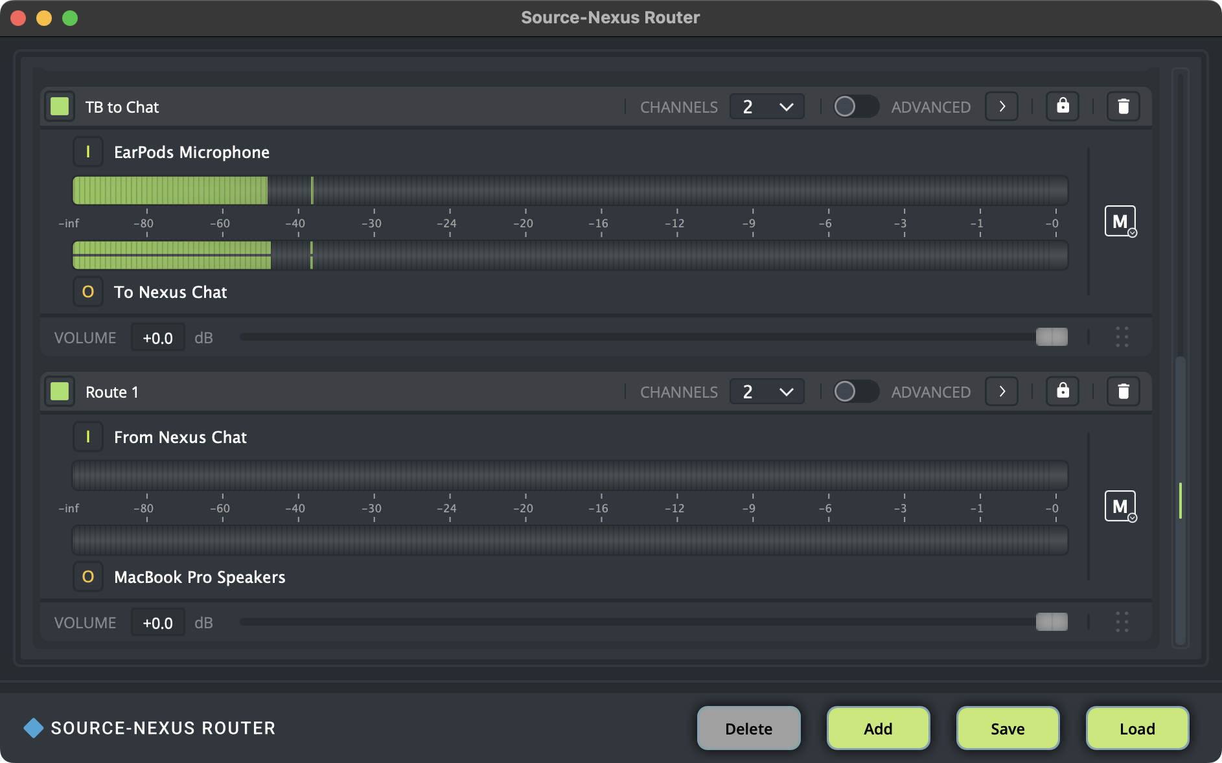Click the Route 1 volume dB input field
This screenshot has width=1222, height=763.
[158, 622]
